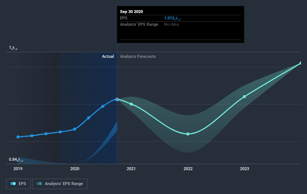Click the 'Actual' section label
307x194 pixels.
click(108, 56)
